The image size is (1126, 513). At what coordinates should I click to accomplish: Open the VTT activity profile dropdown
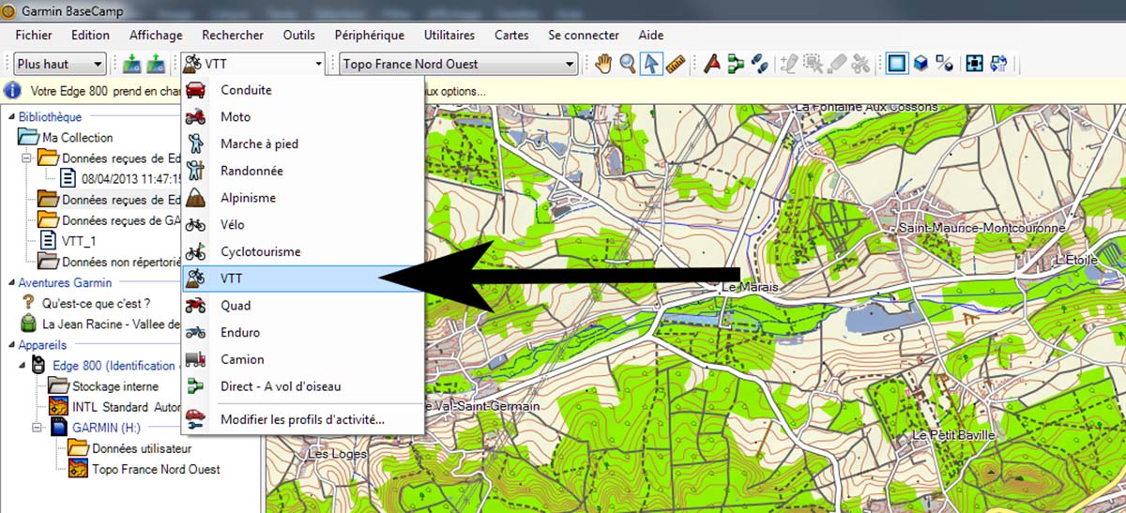[253, 64]
